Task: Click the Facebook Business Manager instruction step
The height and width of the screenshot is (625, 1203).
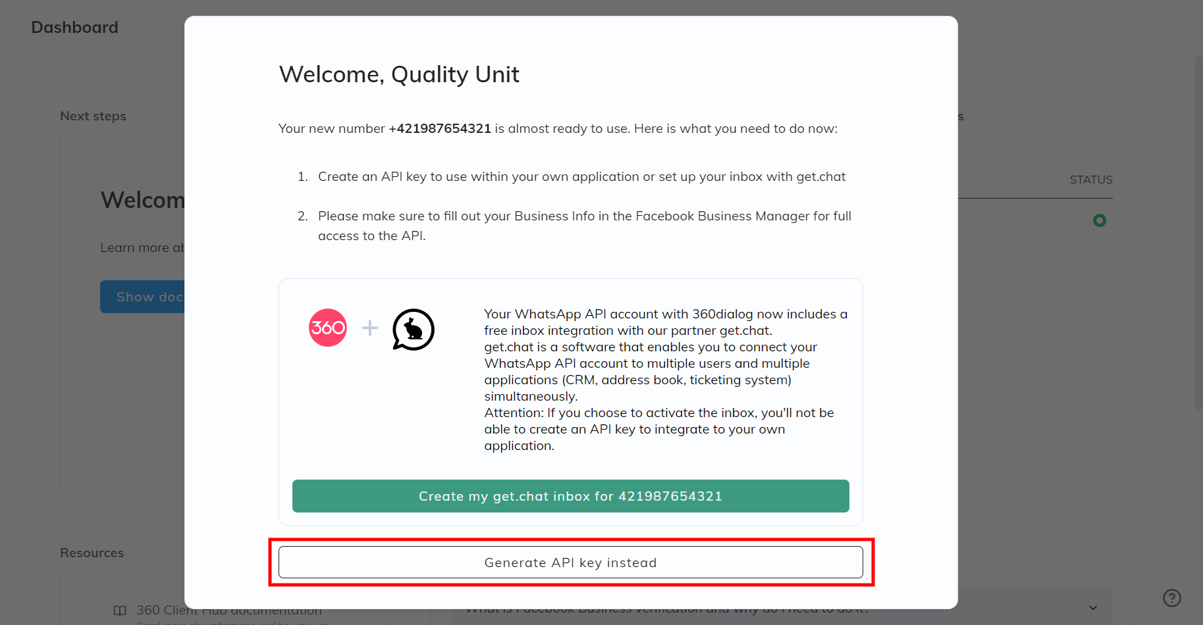Action: point(584,226)
